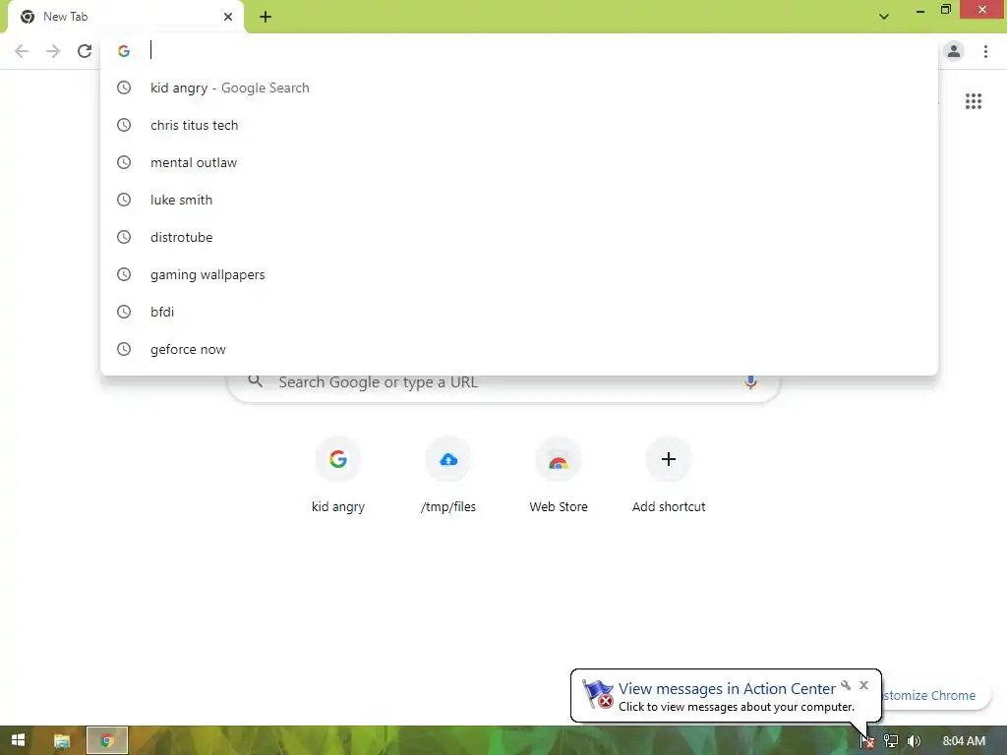The image size is (1007, 755).
Task: Choose 'luke smith' suggestion
Action: pos(519,200)
